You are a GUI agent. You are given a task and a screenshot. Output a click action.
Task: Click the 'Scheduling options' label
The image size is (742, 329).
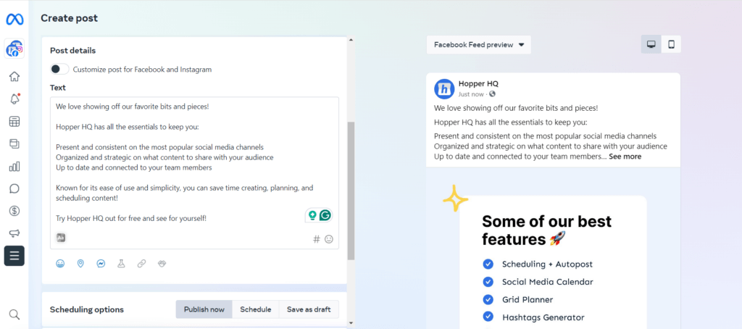tap(87, 309)
